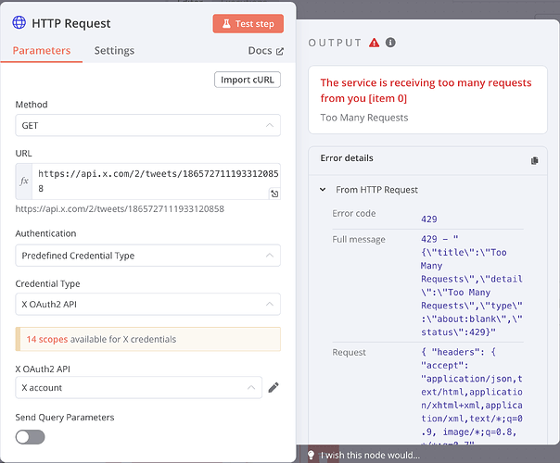Open the Method dropdown showing GET
This screenshot has width=560, height=463.
147,125
